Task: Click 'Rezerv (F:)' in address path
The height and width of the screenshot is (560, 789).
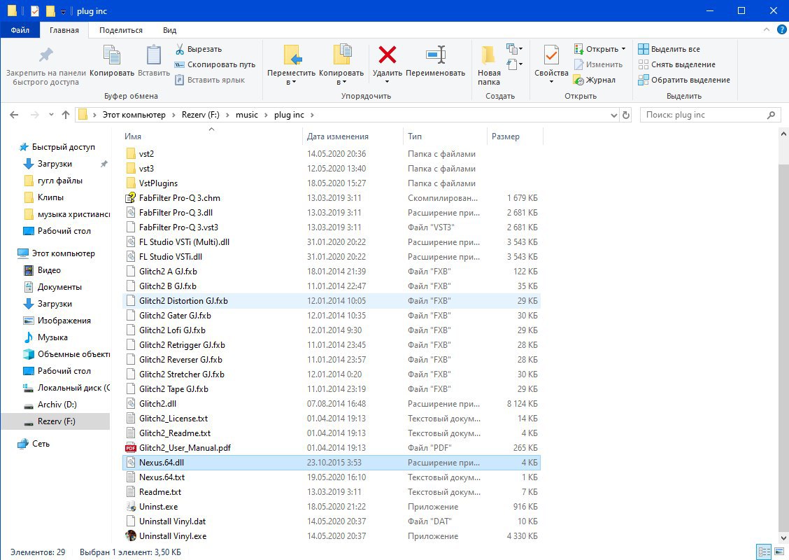Action: click(200, 115)
